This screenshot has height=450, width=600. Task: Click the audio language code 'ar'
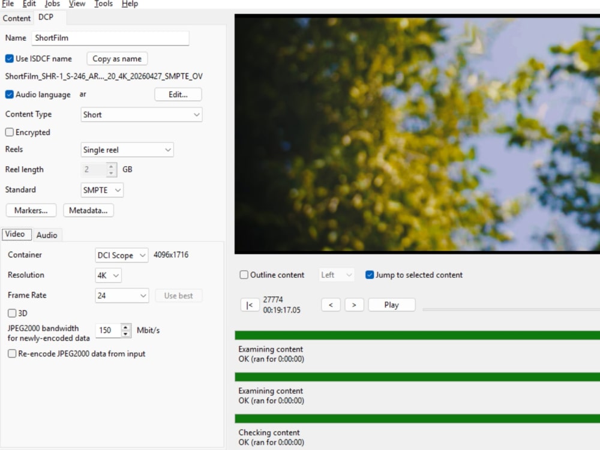[x=83, y=94]
